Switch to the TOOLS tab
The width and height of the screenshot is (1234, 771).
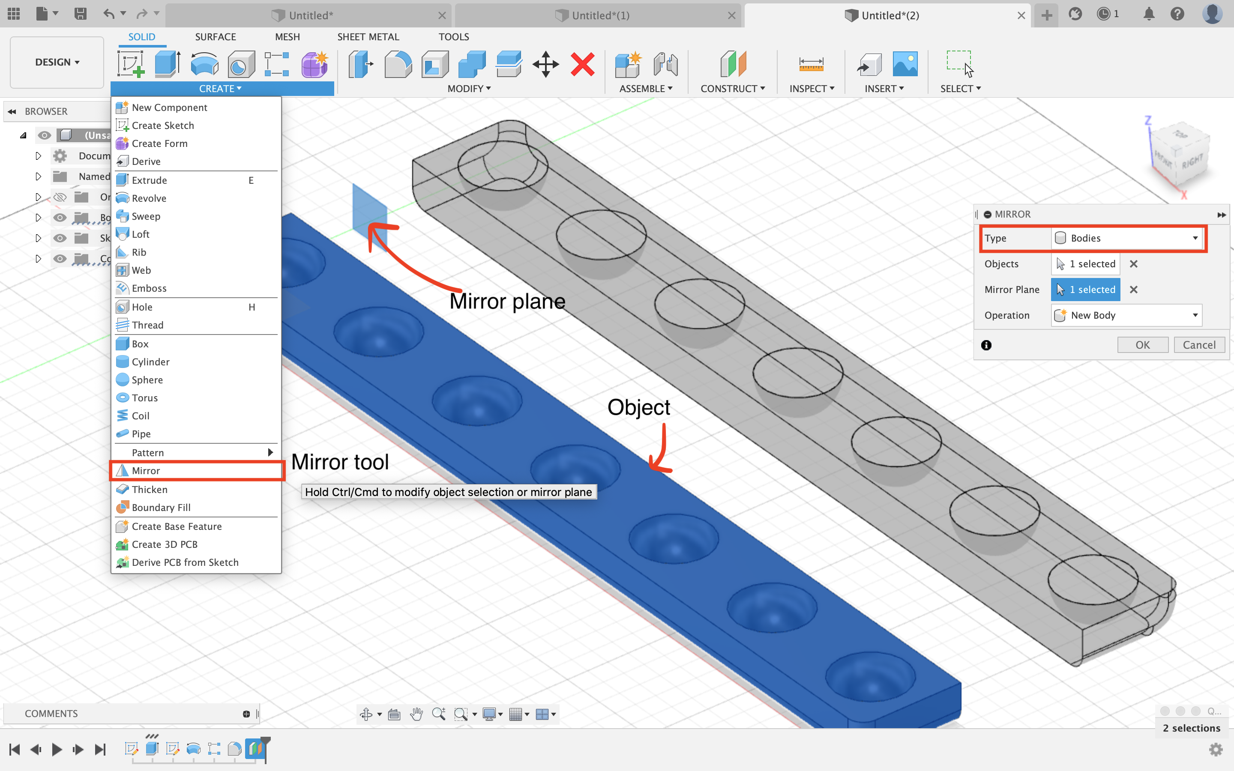[454, 37]
